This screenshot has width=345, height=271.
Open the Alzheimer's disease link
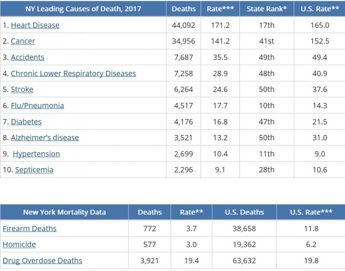45,138
